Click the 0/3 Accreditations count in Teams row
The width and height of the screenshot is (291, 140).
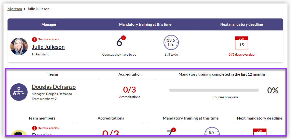[x=130, y=90]
